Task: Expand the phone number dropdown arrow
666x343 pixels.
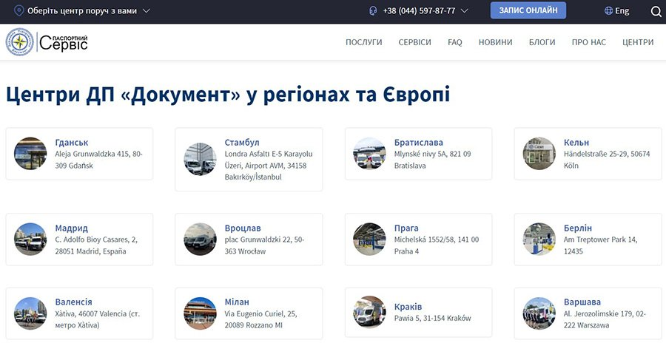Action: coord(464,10)
